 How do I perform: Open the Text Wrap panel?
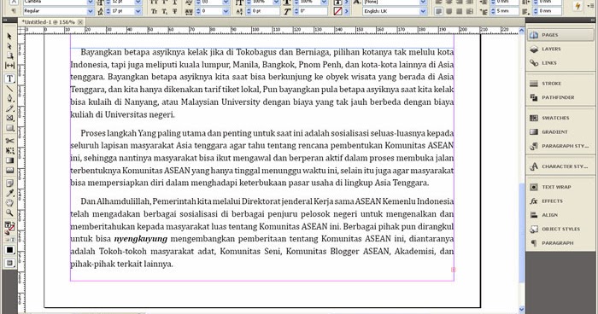coord(560,187)
